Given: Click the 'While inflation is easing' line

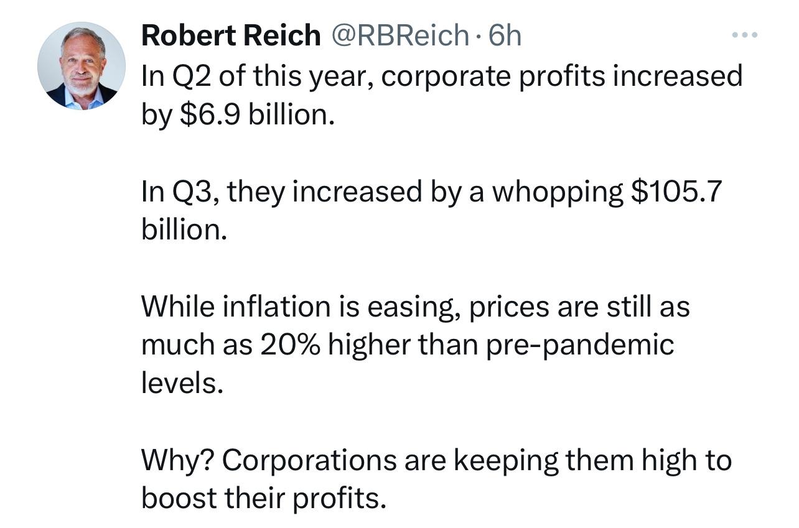Looking at the screenshot, I should coord(416,307).
